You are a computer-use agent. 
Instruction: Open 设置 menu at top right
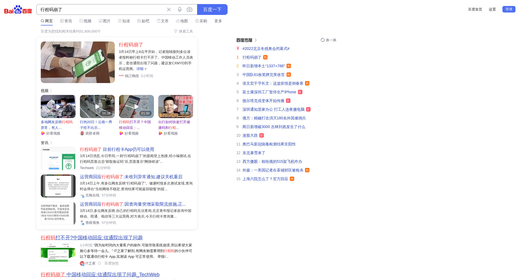click(x=492, y=9)
